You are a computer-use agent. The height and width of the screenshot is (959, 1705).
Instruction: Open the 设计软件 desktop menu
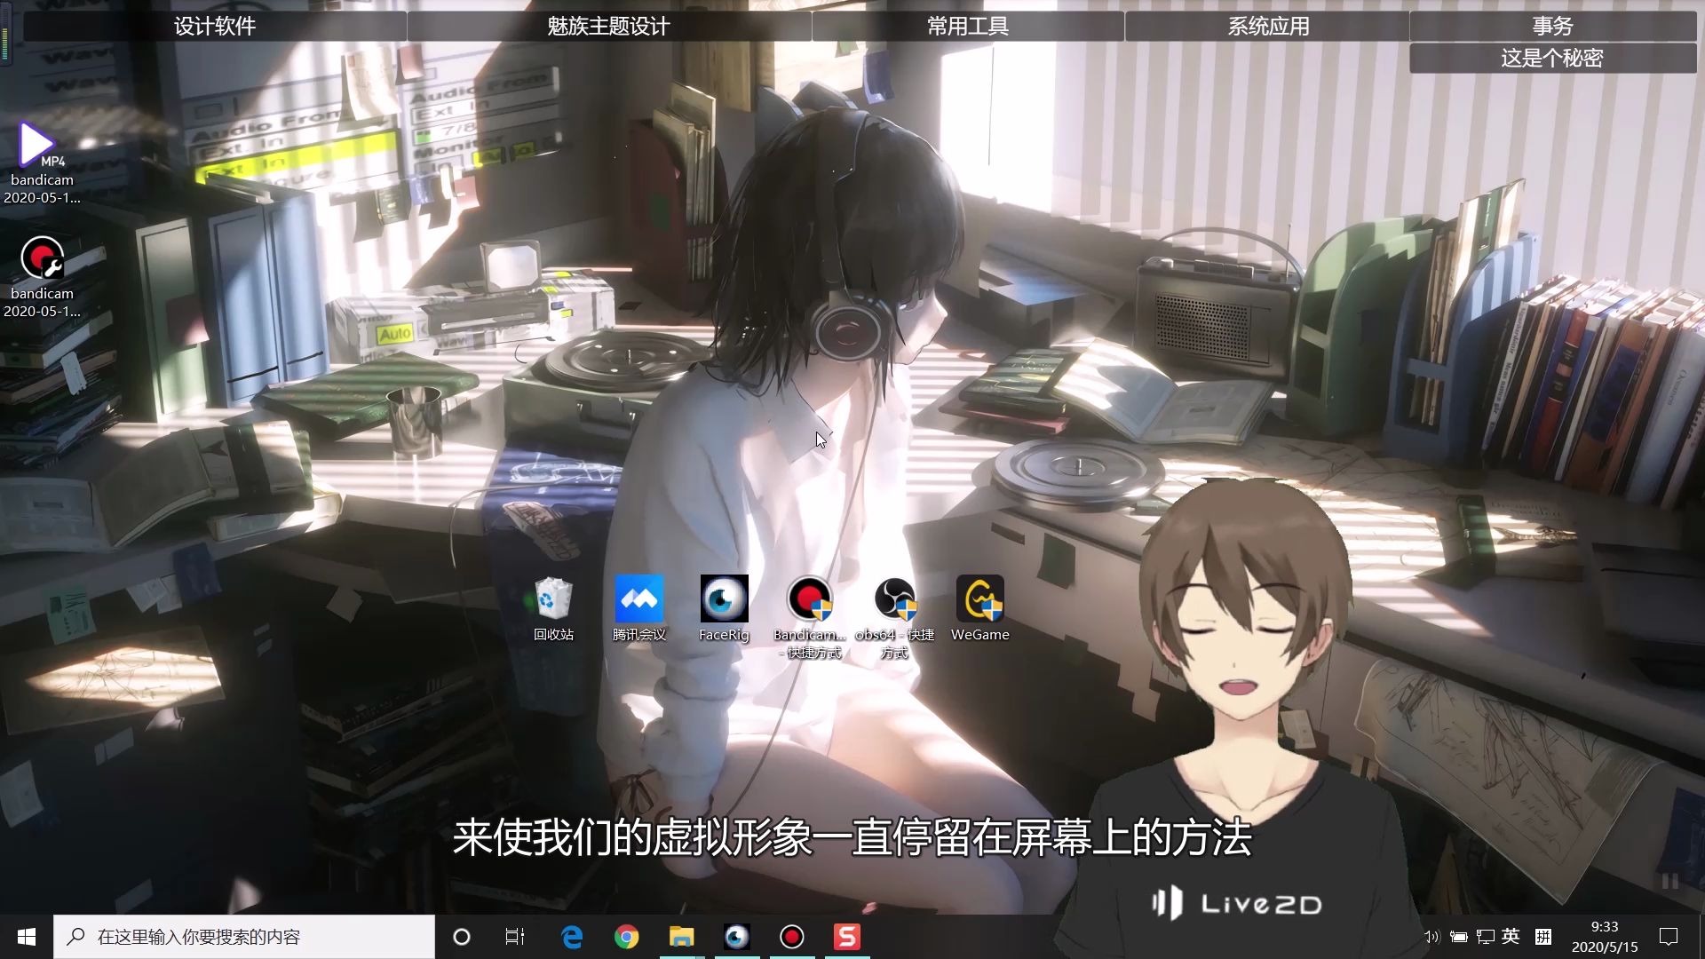click(214, 26)
